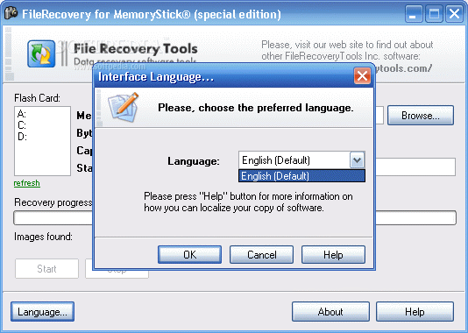Viewport: 468px width, 333px height.
Task: Click the application icon in the title bar
Action: tap(11, 13)
